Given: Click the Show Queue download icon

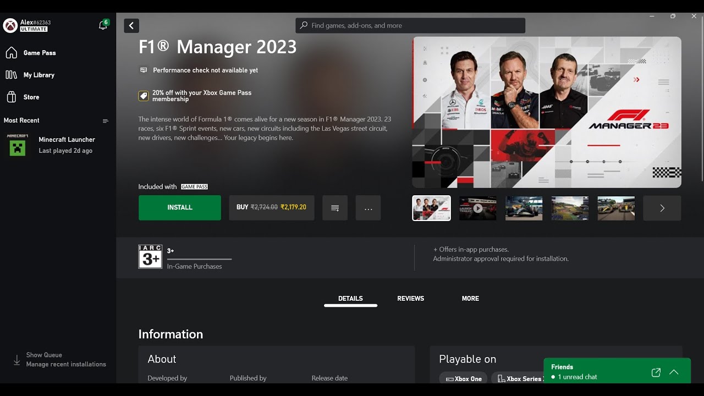Looking at the screenshot, I should [16, 360].
